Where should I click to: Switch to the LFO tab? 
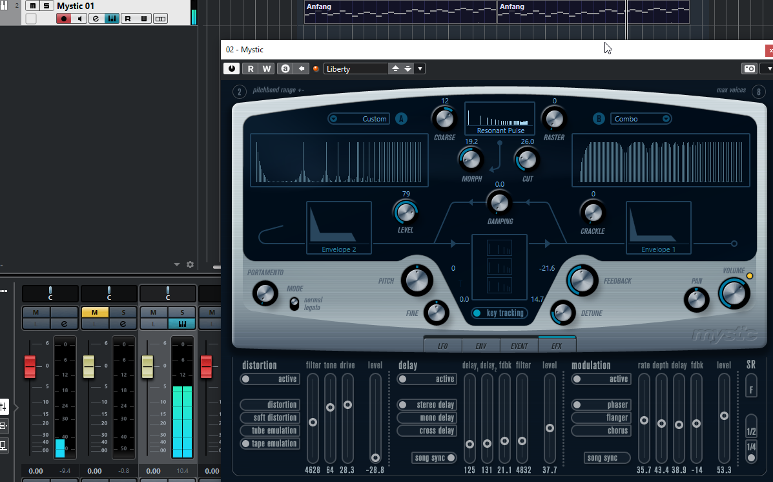point(443,346)
